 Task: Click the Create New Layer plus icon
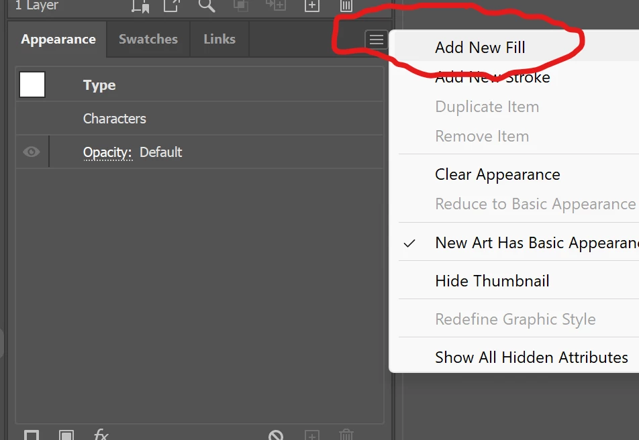coord(311,6)
